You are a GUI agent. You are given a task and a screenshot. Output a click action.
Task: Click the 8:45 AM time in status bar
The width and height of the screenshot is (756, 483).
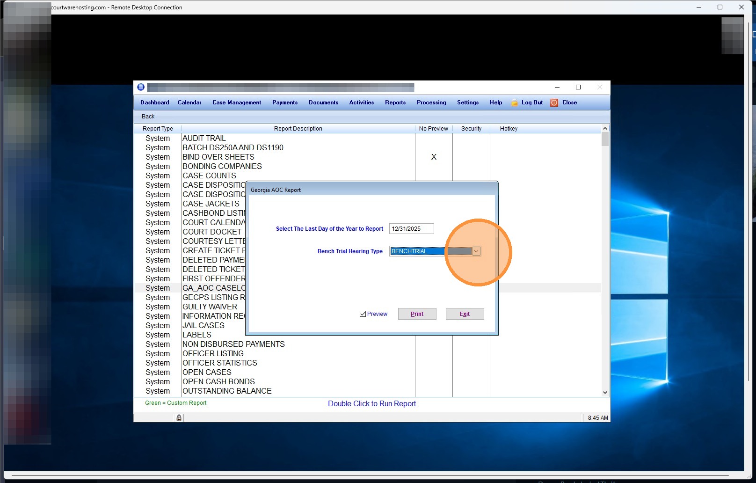coord(598,418)
